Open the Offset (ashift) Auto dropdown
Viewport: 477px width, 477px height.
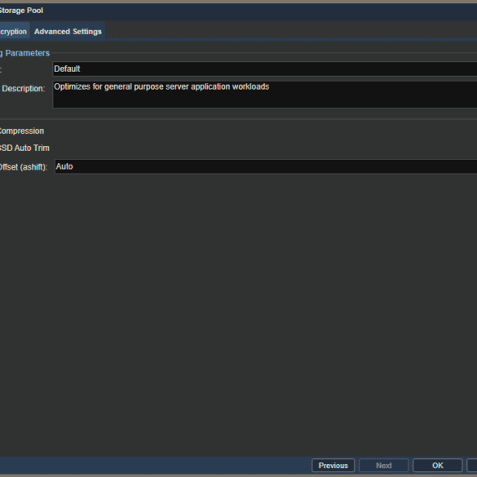tap(266, 166)
